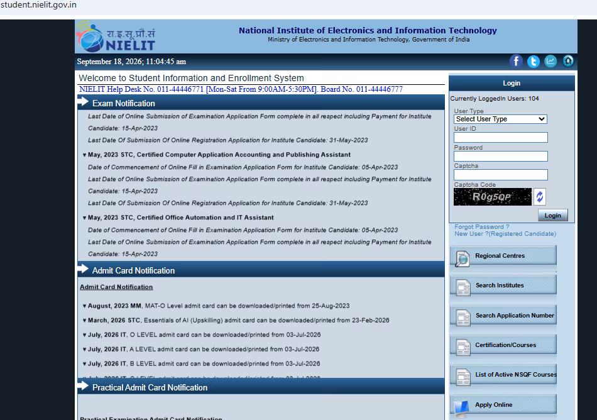Toggle July 2026 A LEVEL admit card triangle
The height and width of the screenshot is (420, 597).
85,350
